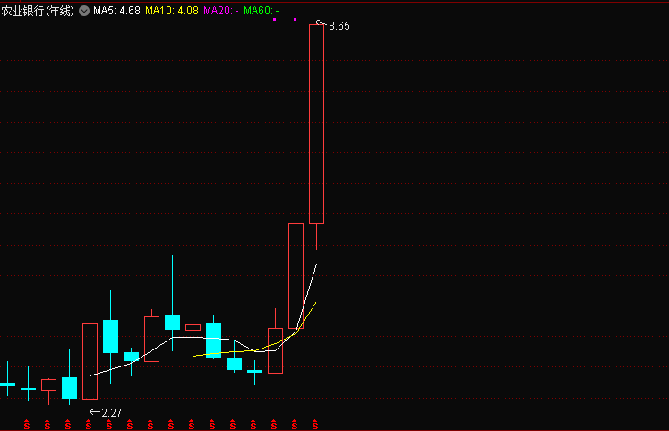Select the tallest gray candle reaching 8.65

[x=316, y=124]
